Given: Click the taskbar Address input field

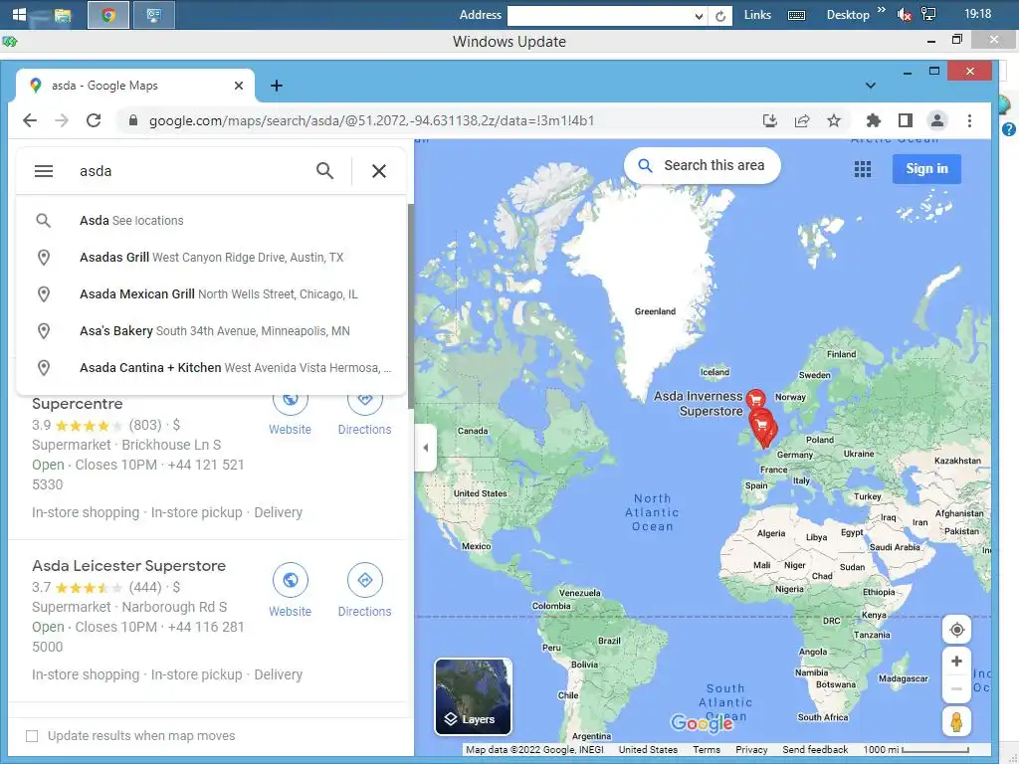Looking at the screenshot, I should coord(599,16).
